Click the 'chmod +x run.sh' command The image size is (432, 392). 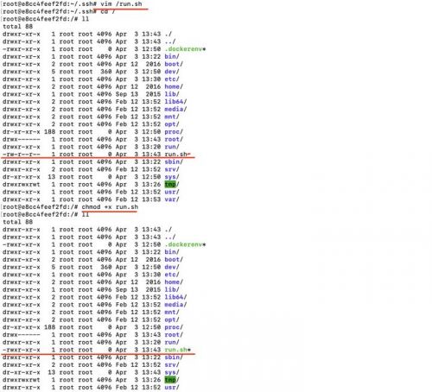pos(110,207)
